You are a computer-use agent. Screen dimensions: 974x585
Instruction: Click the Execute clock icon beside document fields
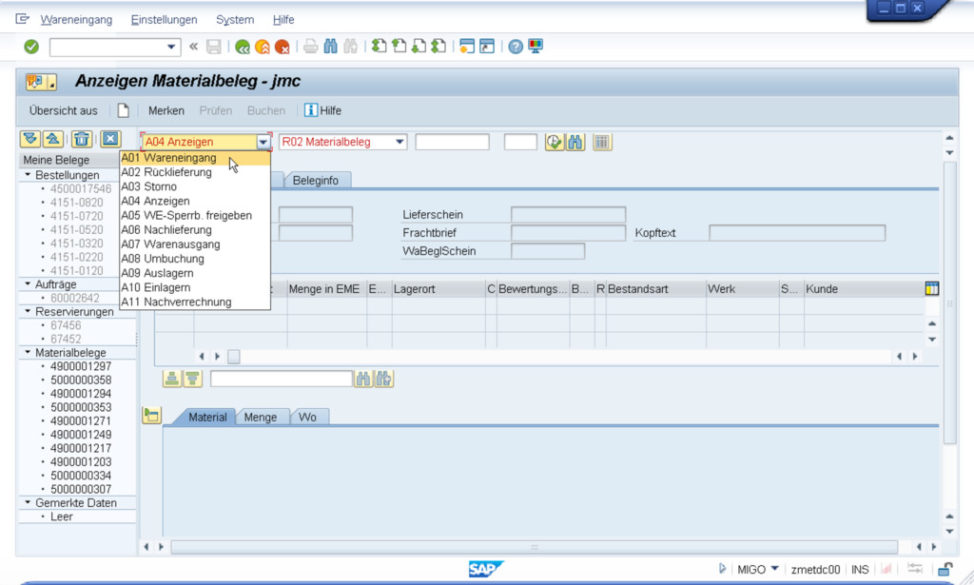click(x=555, y=143)
